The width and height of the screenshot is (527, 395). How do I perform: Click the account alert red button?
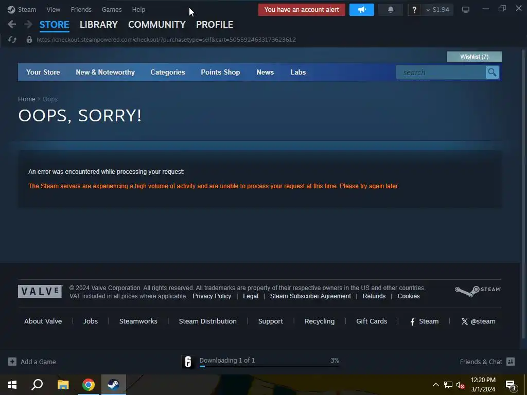pyautogui.click(x=302, y=10)
